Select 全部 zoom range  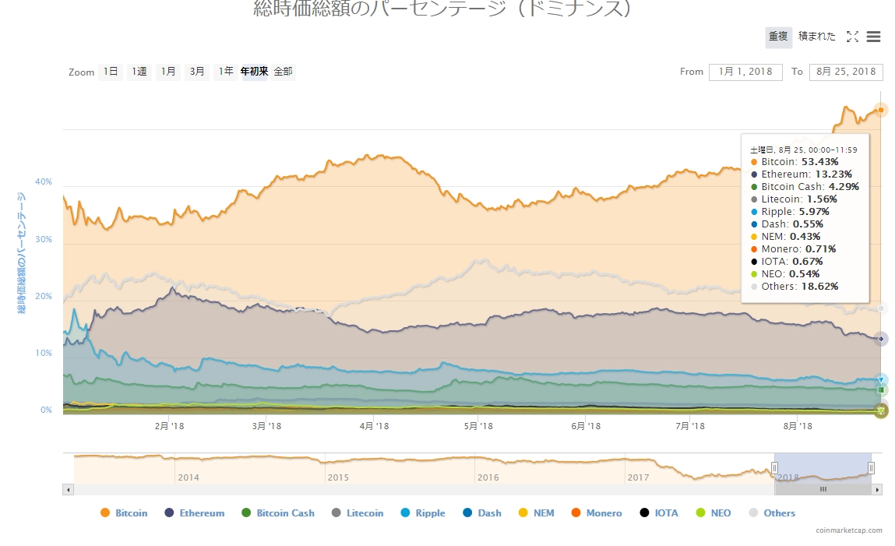(x=283, y=72)
